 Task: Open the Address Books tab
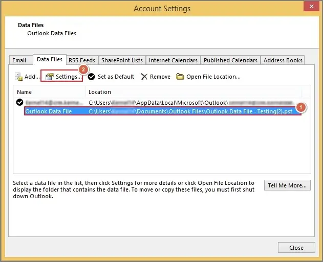[283, 60]
